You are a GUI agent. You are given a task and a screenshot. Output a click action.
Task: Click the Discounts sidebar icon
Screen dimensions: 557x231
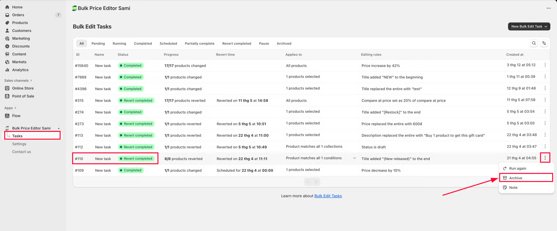(x=7, y=46)
